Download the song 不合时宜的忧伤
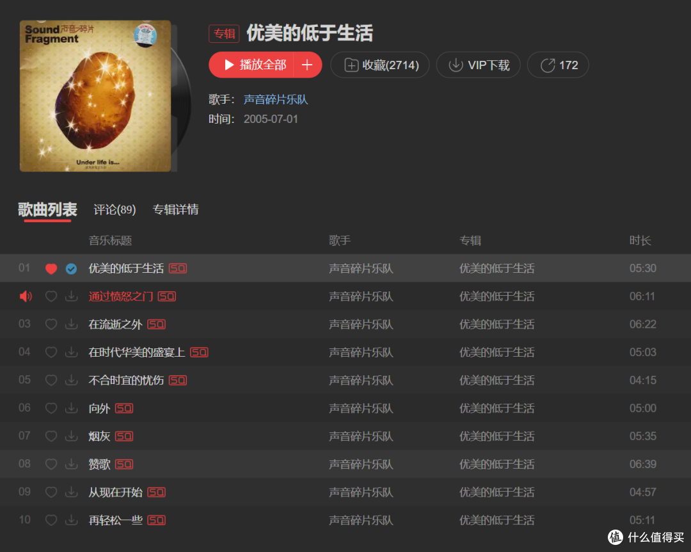 [x=71, y=380]
